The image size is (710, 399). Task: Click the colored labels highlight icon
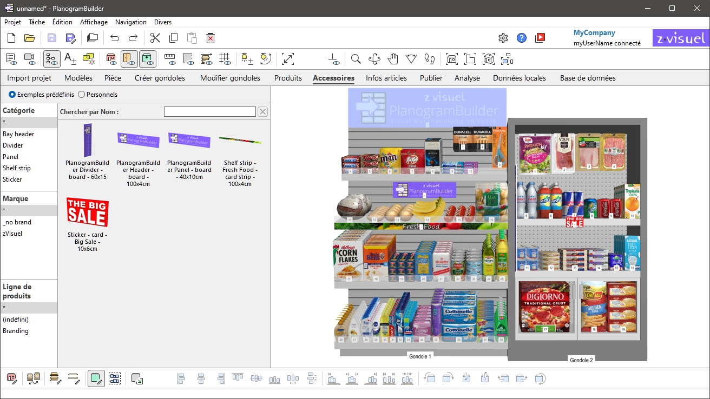[x=89, y=58]
